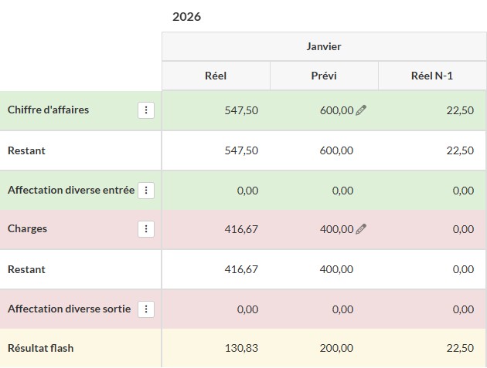Click Résultat flash Prévi value 200,00
This screenshot has width=487, height=368.
pyautogui.click(x=337, y=348)
